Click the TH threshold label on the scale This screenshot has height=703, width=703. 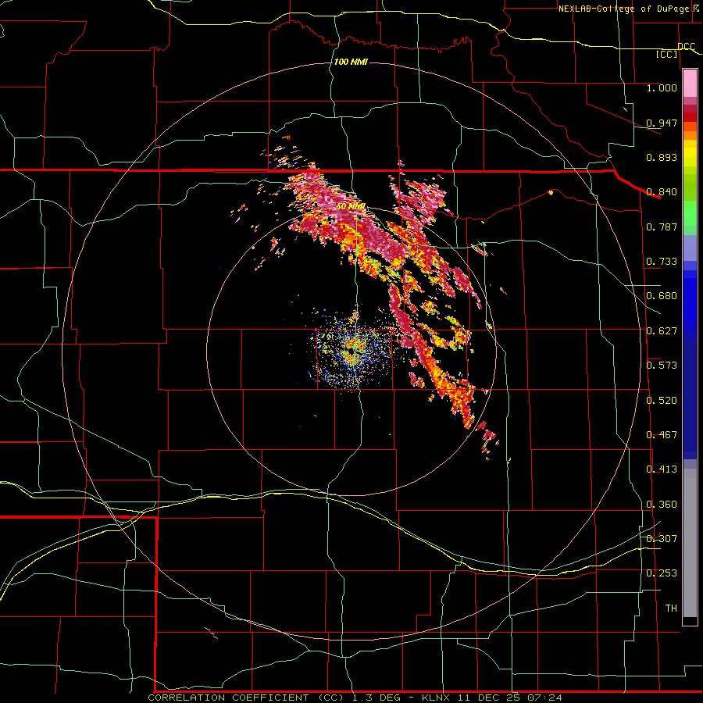[x=671, y=608]
